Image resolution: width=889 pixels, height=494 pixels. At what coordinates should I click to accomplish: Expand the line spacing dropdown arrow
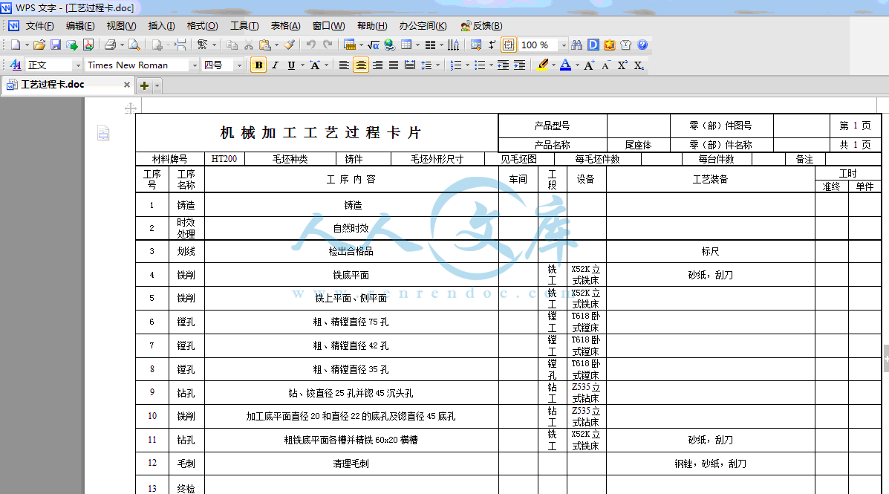point(437,65)
